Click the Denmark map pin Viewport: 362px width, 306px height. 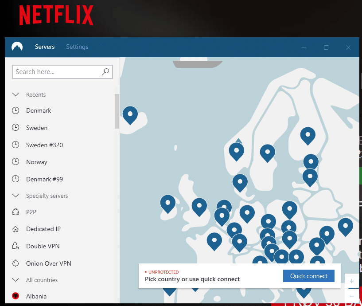pyautogui.click(x=240, y=183)
